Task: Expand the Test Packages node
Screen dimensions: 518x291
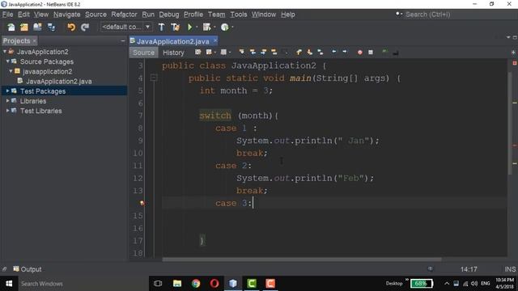Action: pos(7,91)
